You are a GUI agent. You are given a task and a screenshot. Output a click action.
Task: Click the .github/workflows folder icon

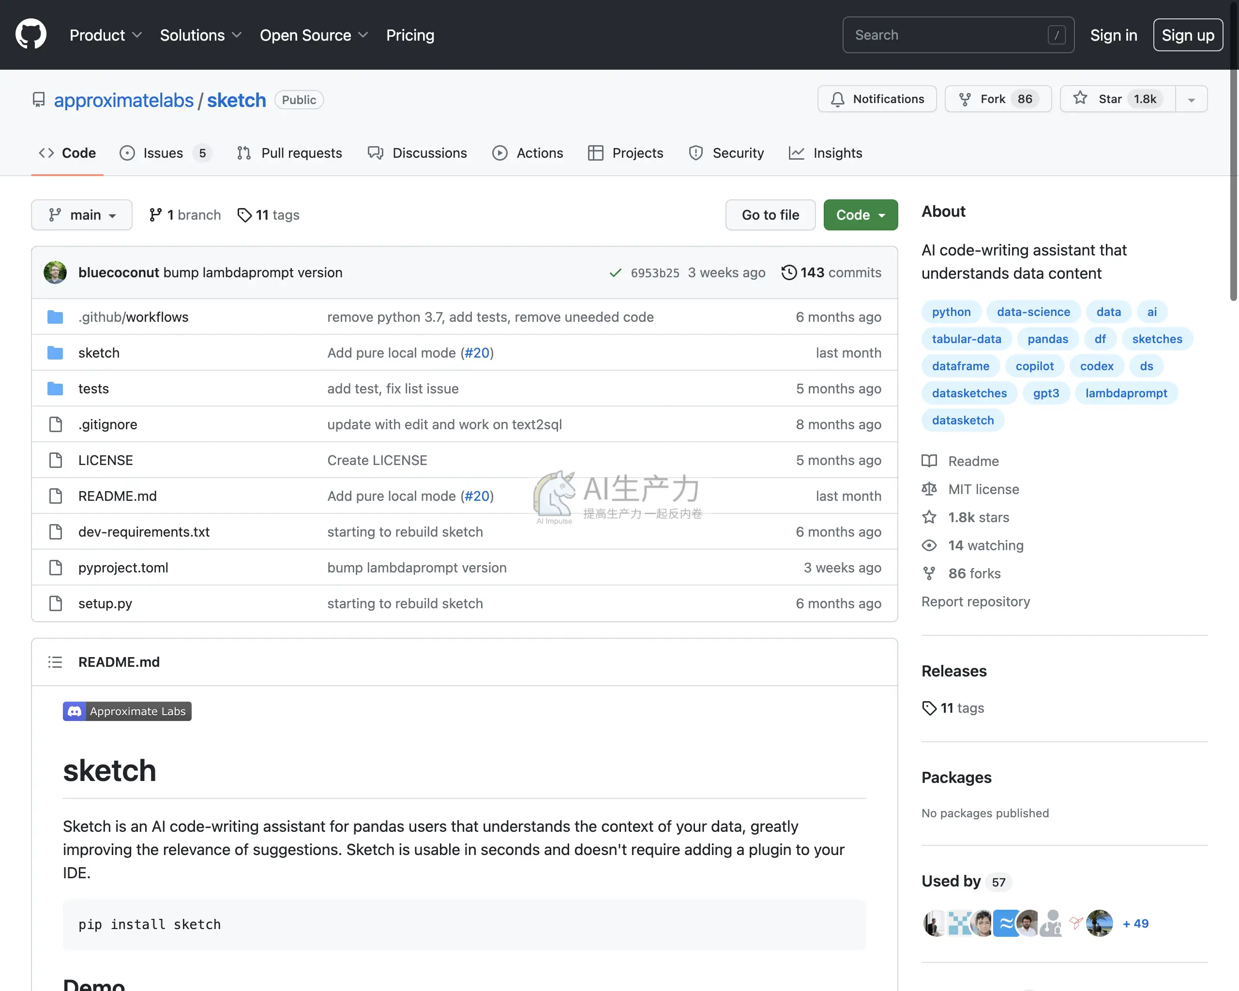pyautogui.click(x=55, y=317)
